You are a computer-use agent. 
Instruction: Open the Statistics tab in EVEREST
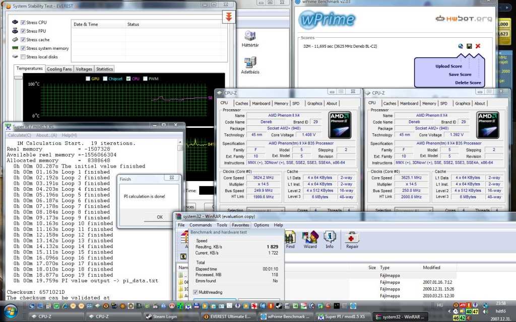(105, 69)
